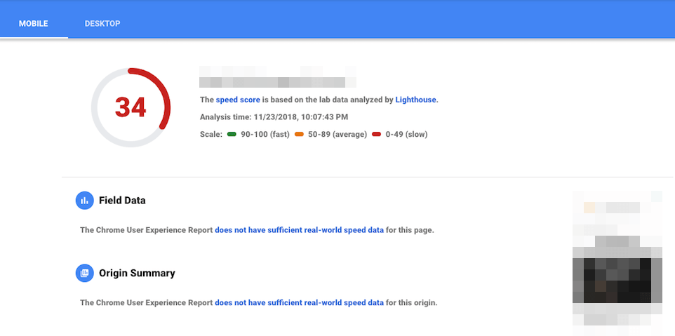The image size is (675, 336).
Task: Open the Lighthouse link
Action: pos(416,100)
